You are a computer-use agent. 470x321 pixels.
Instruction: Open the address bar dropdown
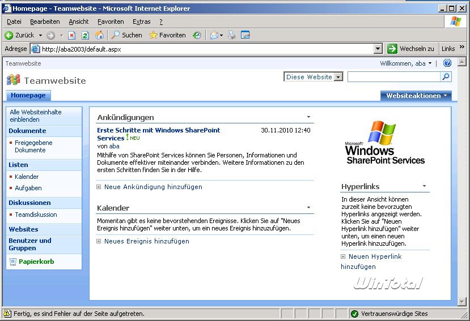(x=378, y=49)
